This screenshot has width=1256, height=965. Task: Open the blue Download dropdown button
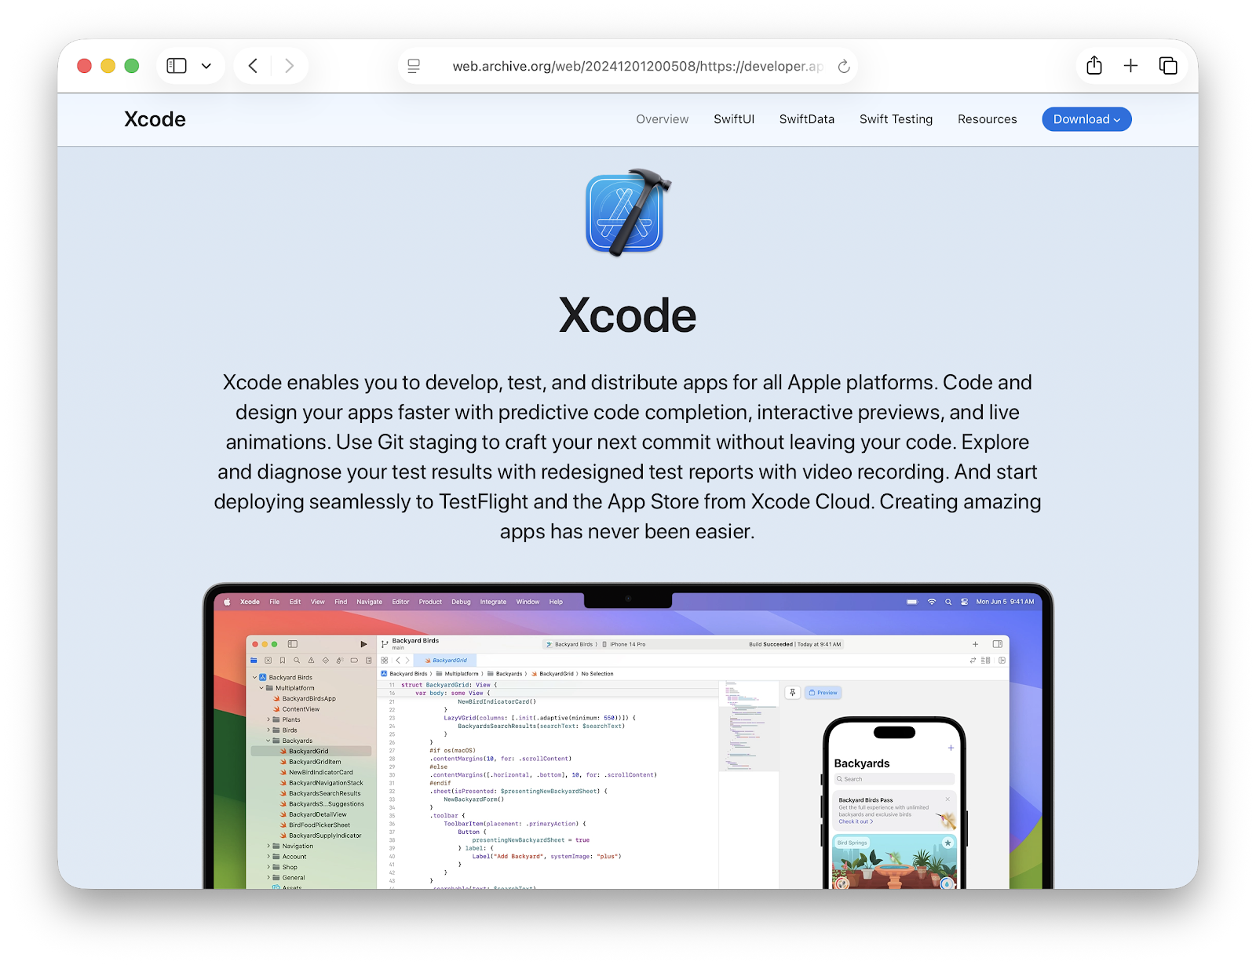pyautogui.click(x=1086, y=119)
